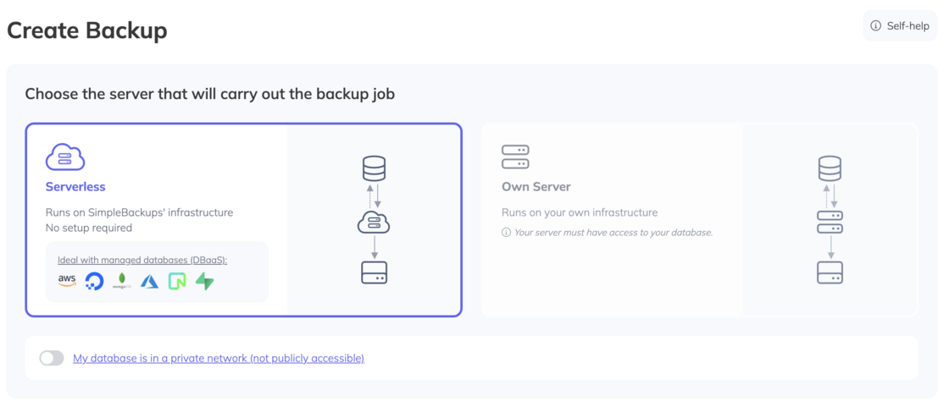This screenshot has width=949, height=407.
Task: Click the Serverless cloud icon
Action: (65, 157)
